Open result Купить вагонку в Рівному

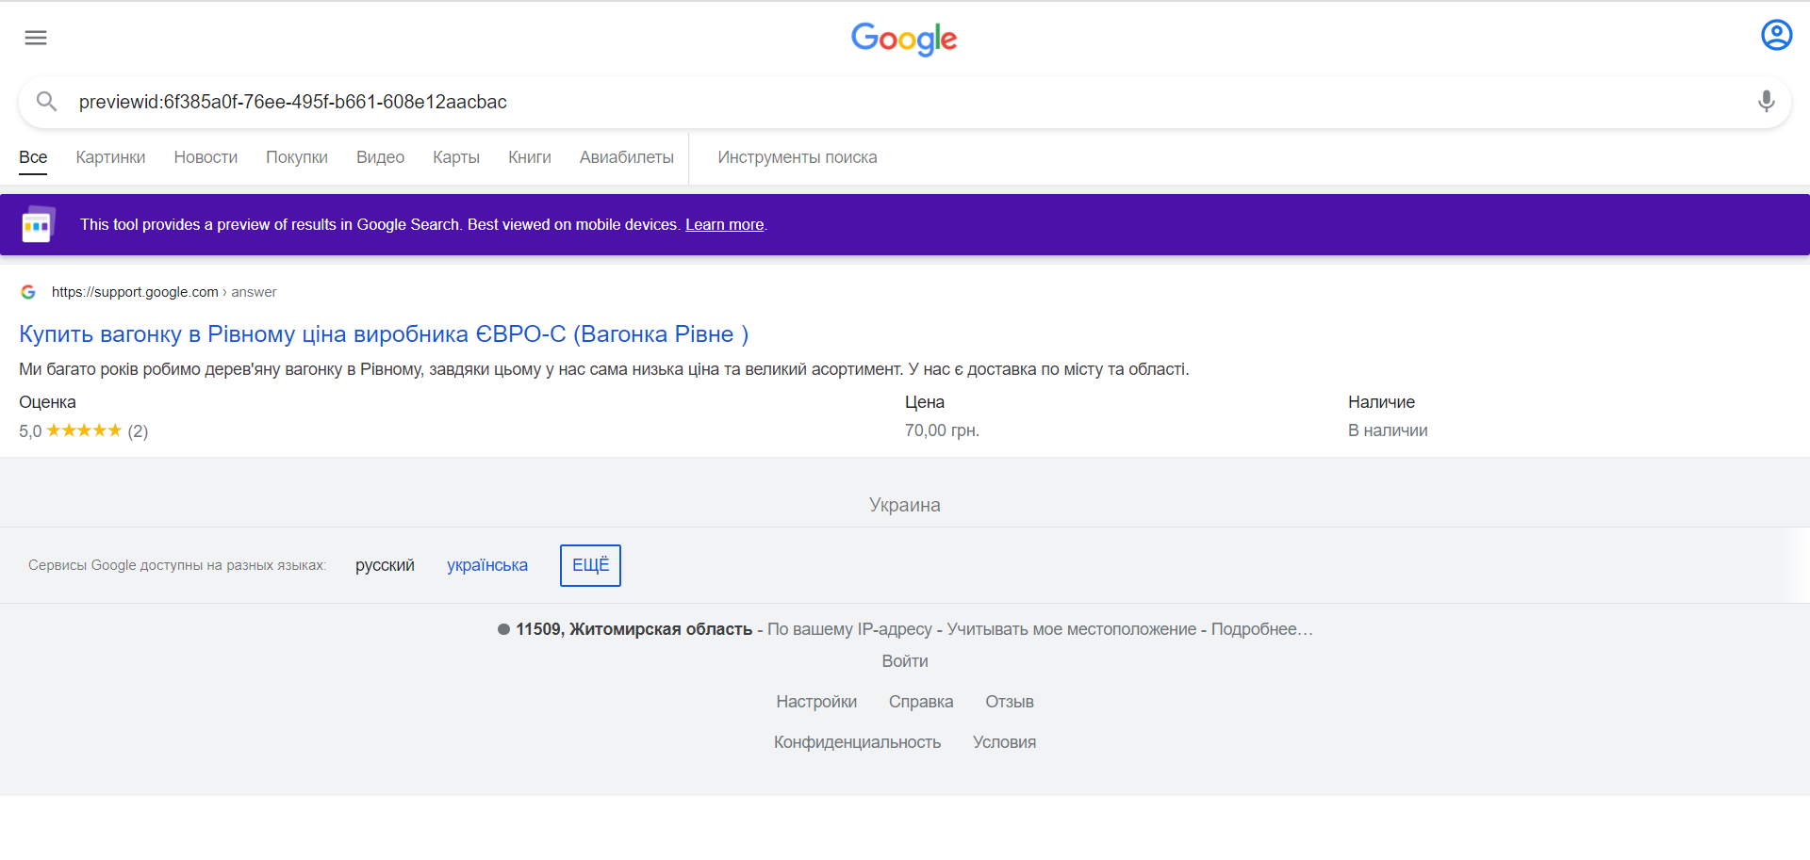(384, 334)
